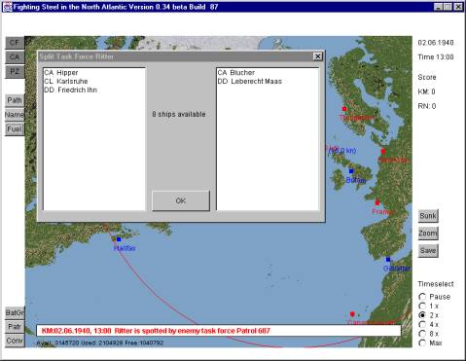Click the CA sidebar button
The image size is (466, 361).
pyautogui.click(x=15, y=57)
